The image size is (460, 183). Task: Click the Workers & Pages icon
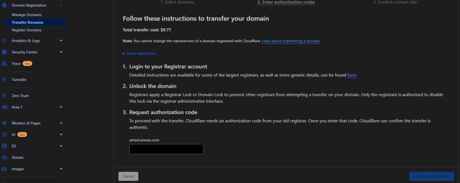[x=4, y=123]
